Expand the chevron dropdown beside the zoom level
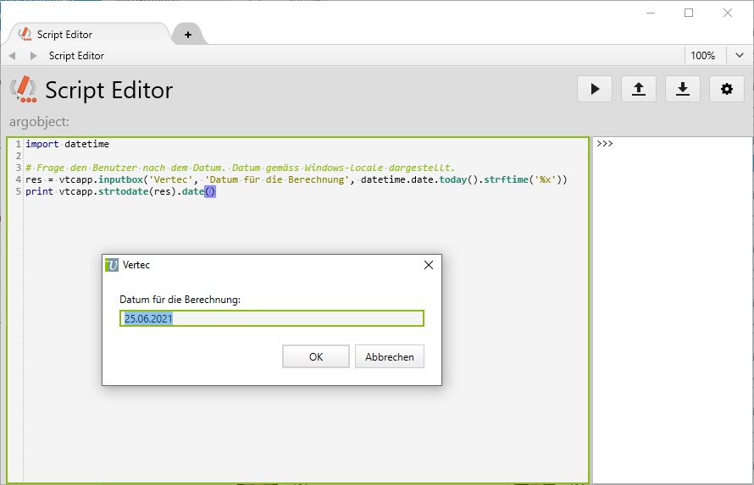 coord(740,56)
